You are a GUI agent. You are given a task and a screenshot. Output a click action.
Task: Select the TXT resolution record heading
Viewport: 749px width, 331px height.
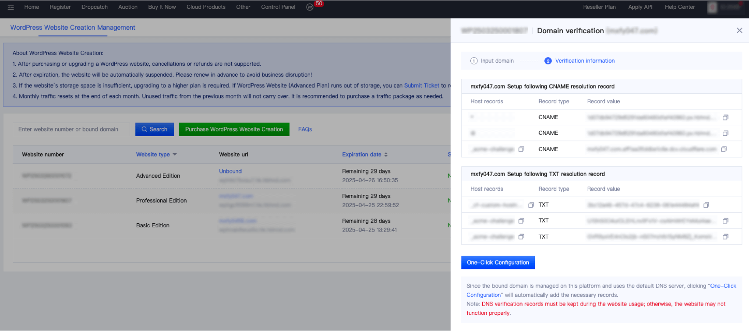(537, 174)
